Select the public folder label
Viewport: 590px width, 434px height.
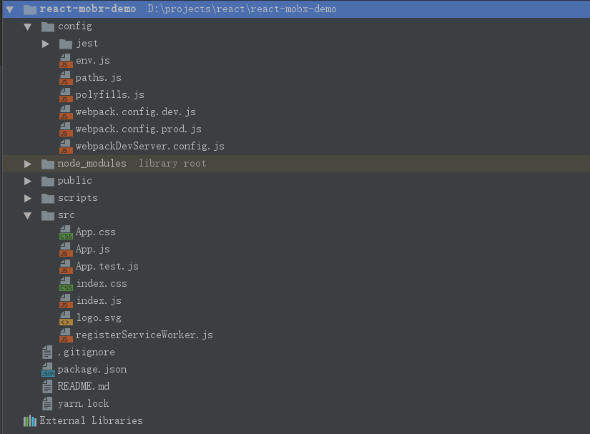[74, 181]
